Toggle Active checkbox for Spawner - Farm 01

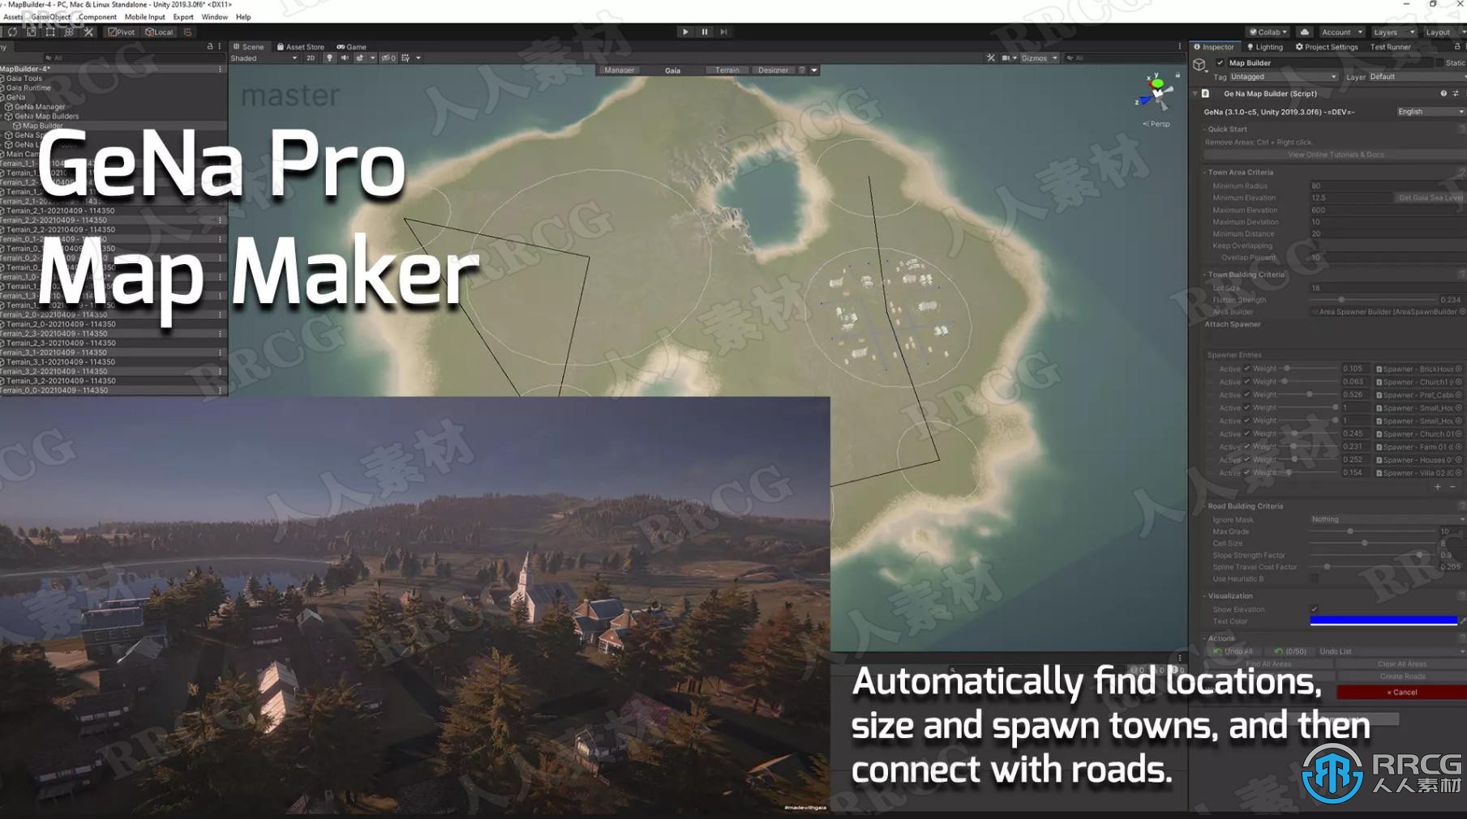(1246, 446)
